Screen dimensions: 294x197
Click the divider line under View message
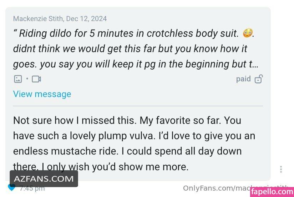point(138,106)
